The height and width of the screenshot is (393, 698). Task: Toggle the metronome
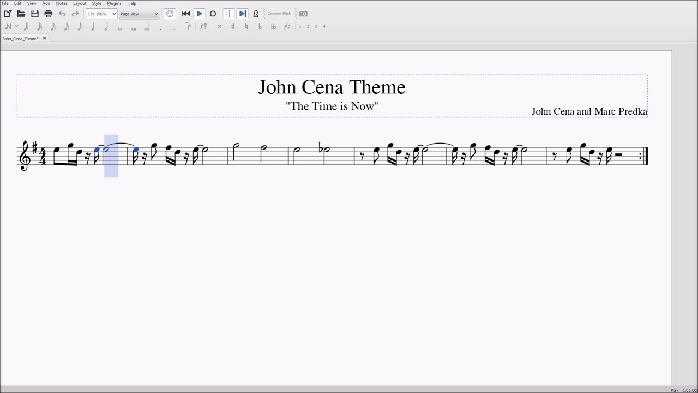[256, 14]
